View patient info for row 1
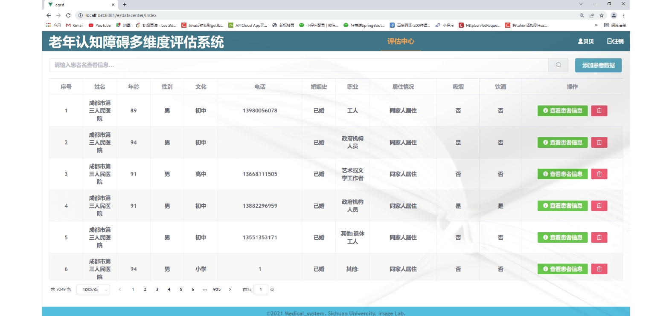 [563, 111]
